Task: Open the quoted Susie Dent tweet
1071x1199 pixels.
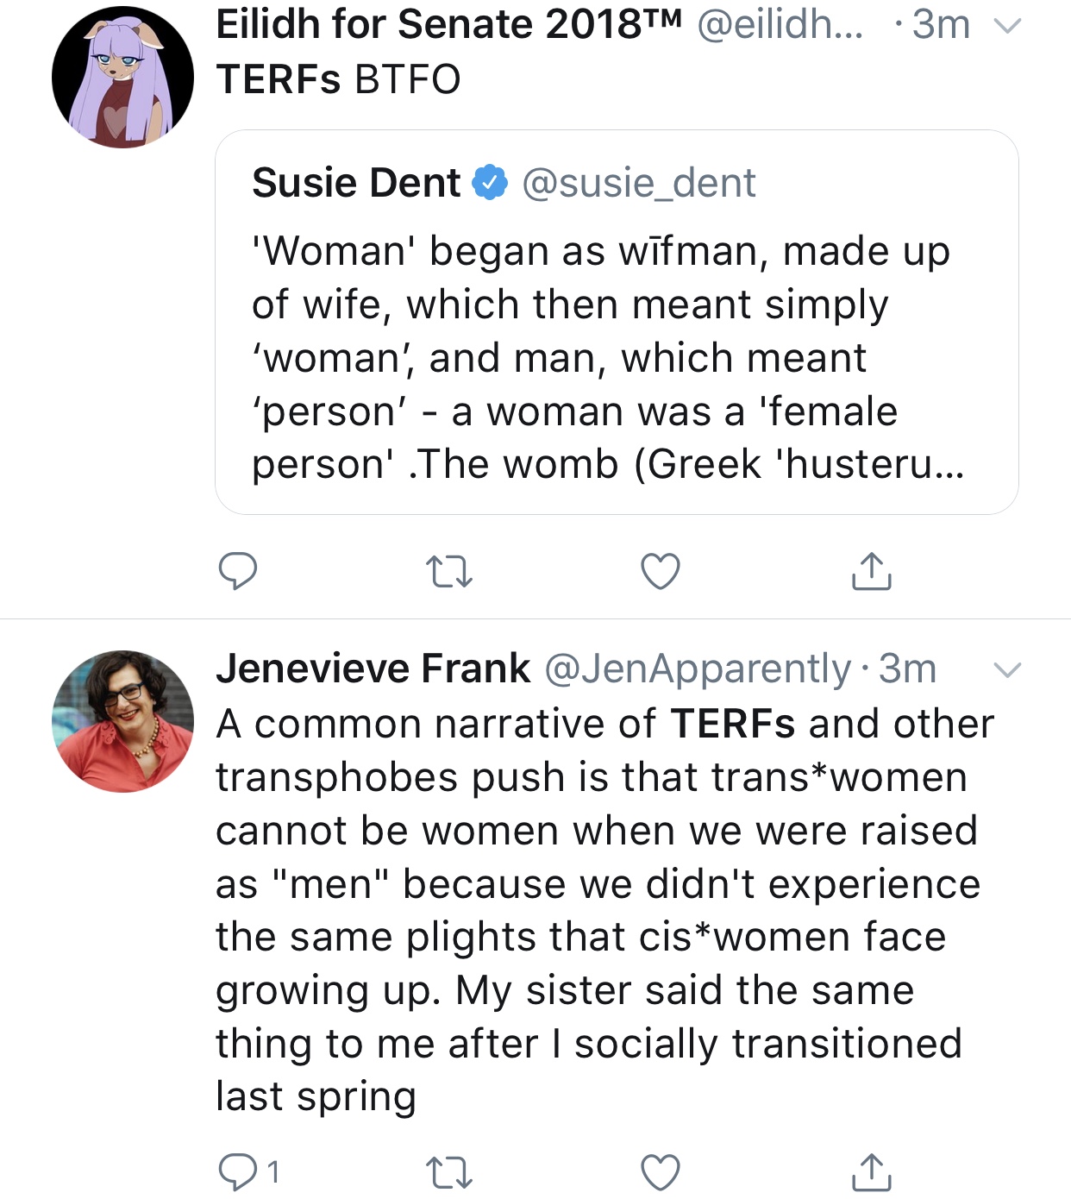Action: (617, 323)
